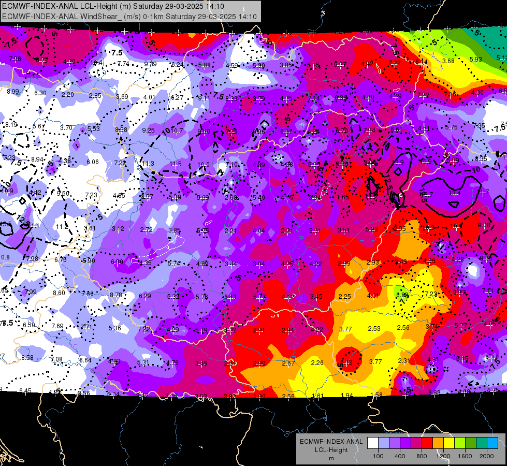The width and height of the screenshot is (507, 466).
Task: Click the teal legend color swatch
Action: point(482,443)
